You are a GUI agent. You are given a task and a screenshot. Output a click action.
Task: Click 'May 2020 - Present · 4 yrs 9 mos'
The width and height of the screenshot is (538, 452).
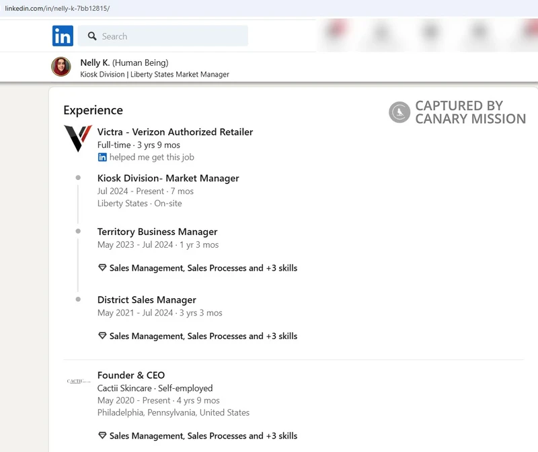tap(158, 400)
